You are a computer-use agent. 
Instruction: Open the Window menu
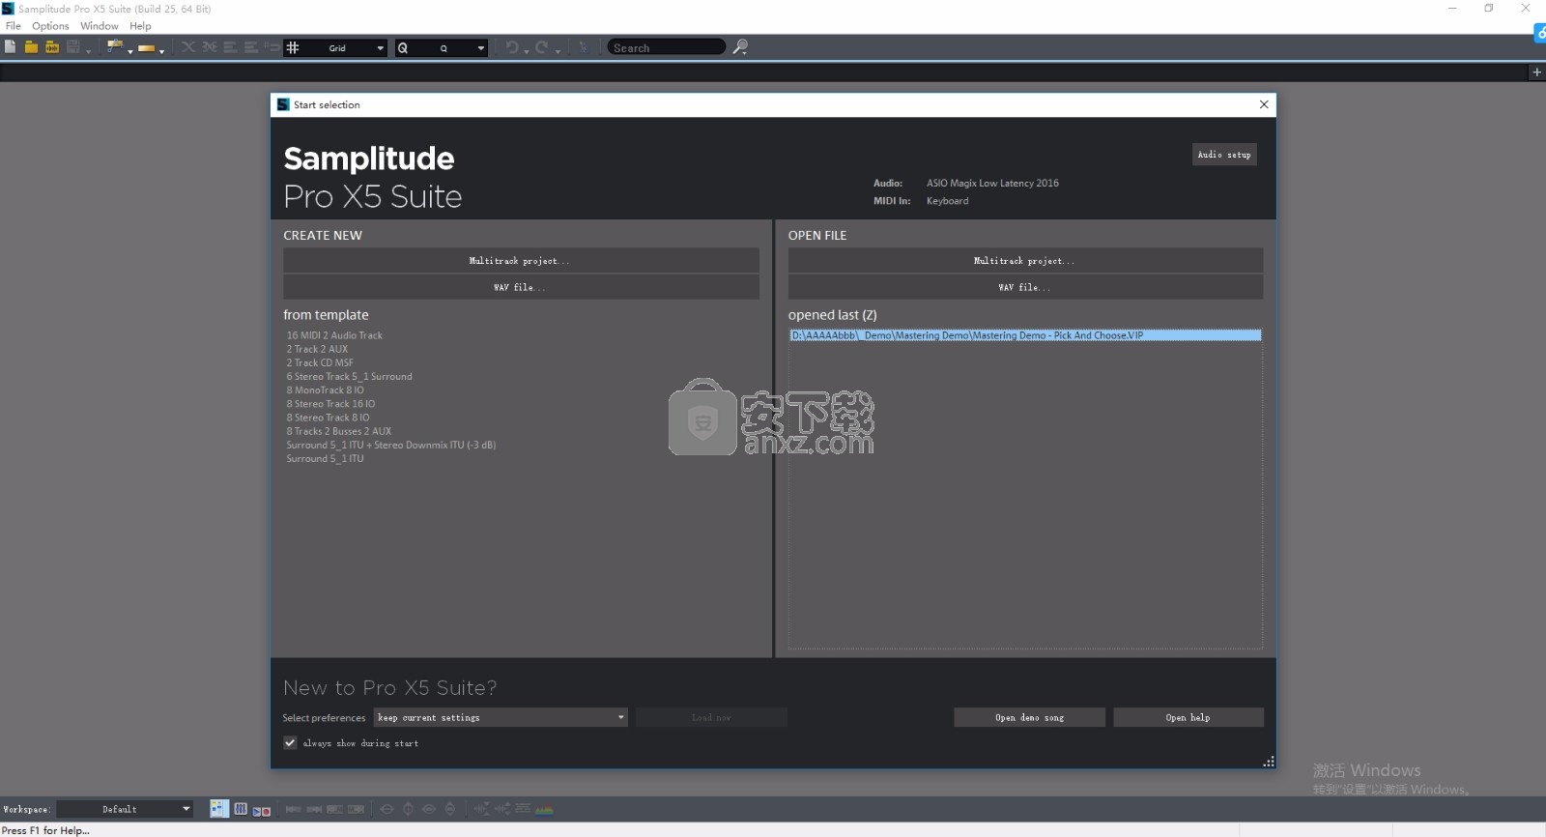[100, 26]
